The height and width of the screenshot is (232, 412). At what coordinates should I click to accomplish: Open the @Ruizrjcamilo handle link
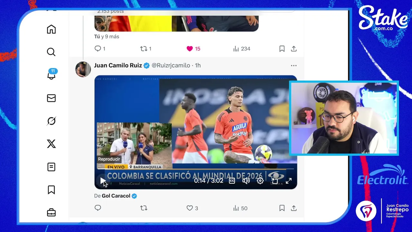pyautogui.click(x=171, y=65)
